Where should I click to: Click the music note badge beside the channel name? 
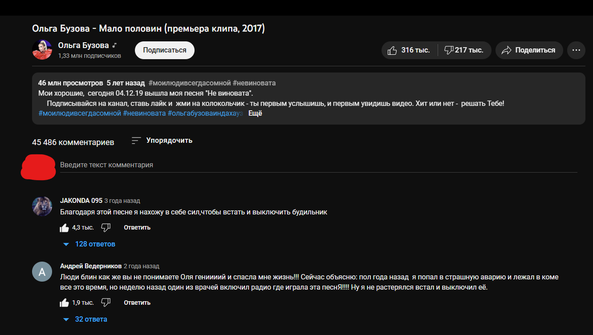coord(114,45)
